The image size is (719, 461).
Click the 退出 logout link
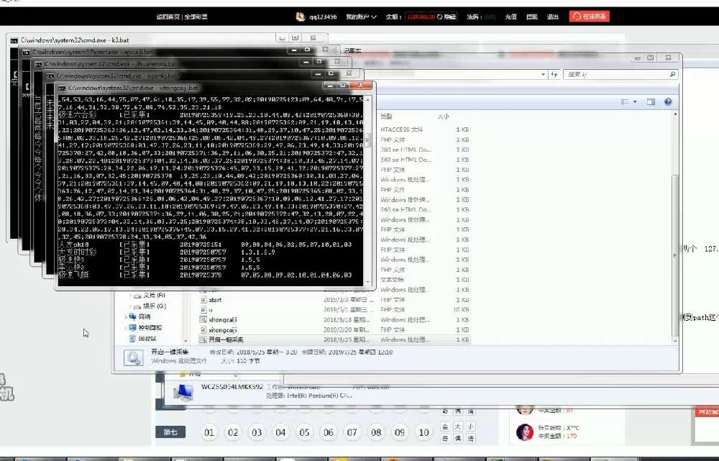552,16
